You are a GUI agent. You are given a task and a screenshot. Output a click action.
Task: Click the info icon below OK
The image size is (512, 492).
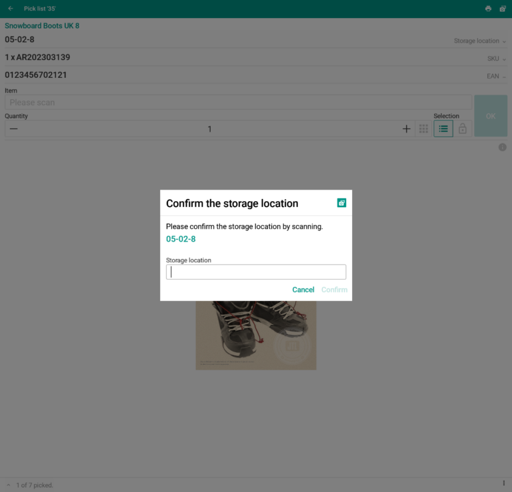click(x=503, y=147)
